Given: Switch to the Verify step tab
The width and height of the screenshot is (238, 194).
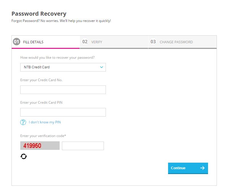Looking at the screenshot, I should click(114, 42).
